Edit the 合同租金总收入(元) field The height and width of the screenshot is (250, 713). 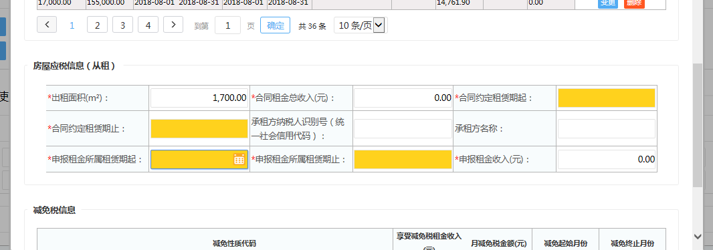pyautogui.click(x=403, y=98)
